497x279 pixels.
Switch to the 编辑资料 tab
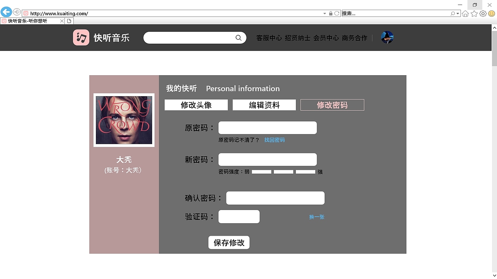[264, 105]
